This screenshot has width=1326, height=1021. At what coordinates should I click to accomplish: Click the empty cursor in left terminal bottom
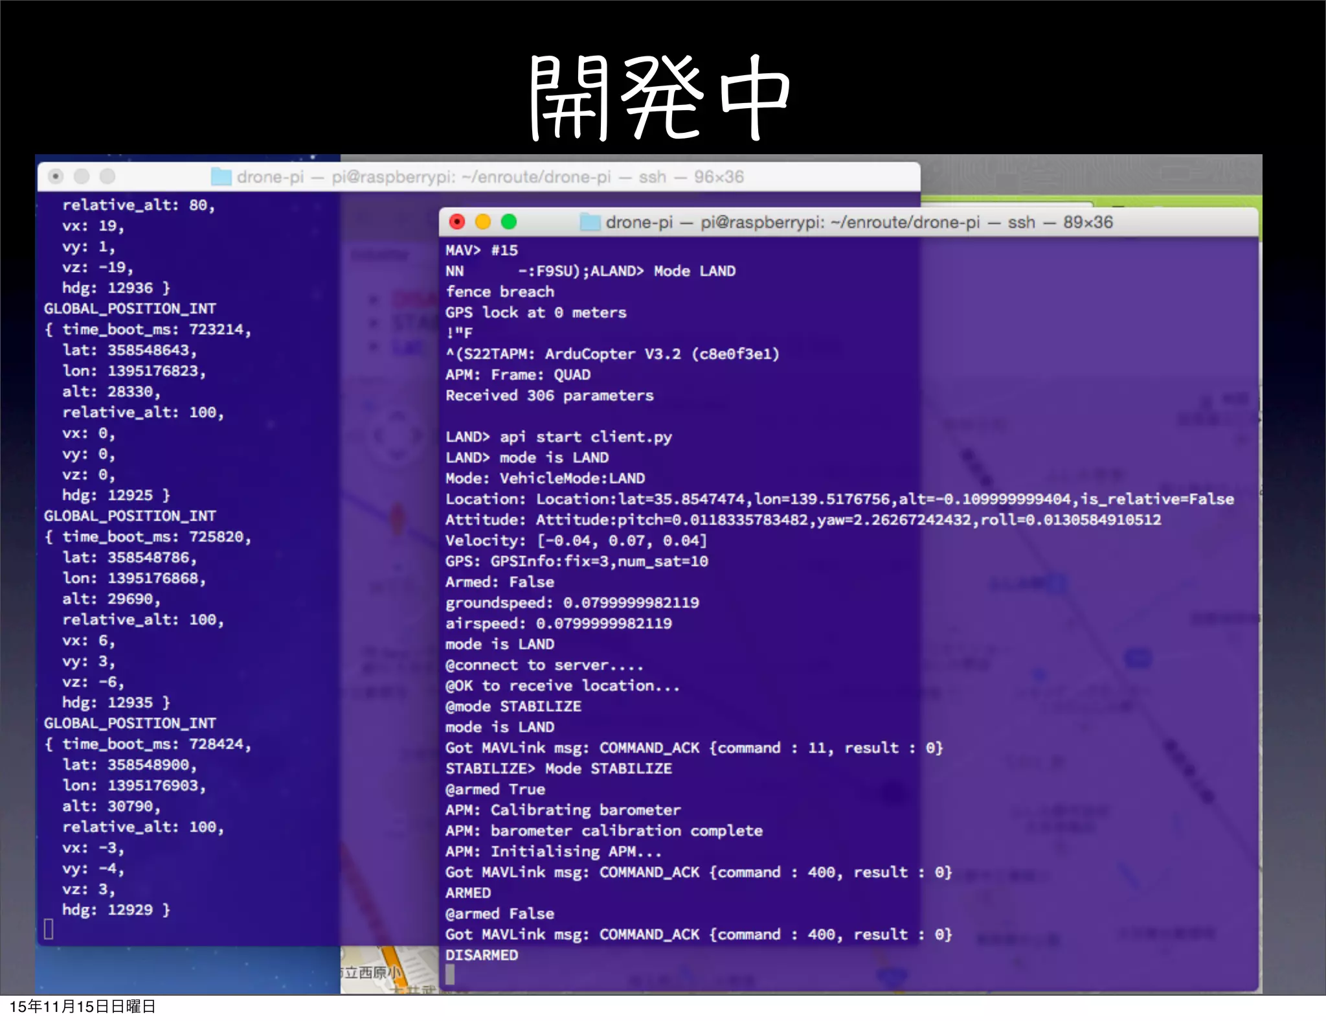point(49,929)
